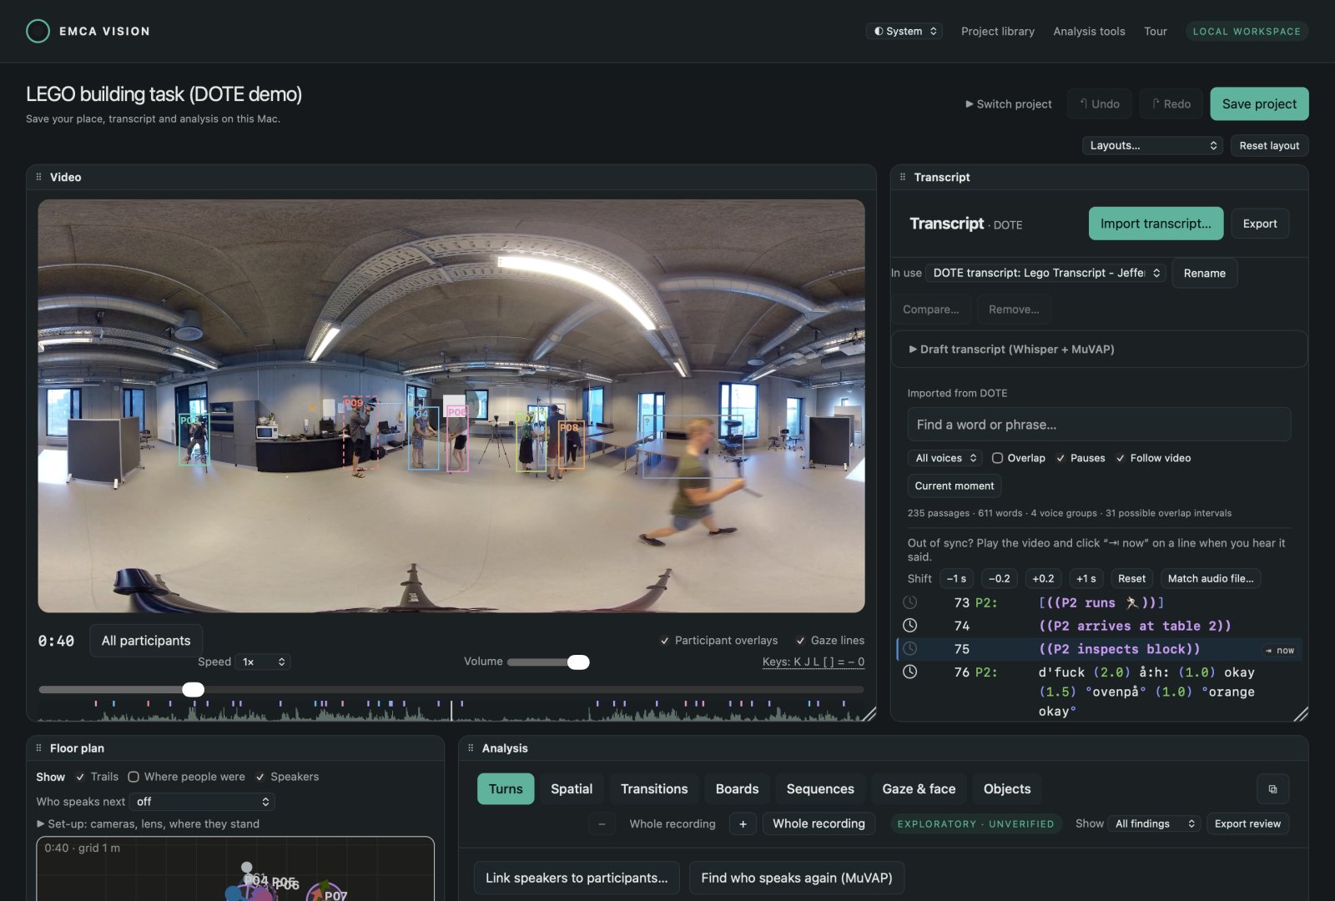Open the All voices dropdown
Image resolution: width=1335 pixels, height=901 pixels.
(945, 458)
